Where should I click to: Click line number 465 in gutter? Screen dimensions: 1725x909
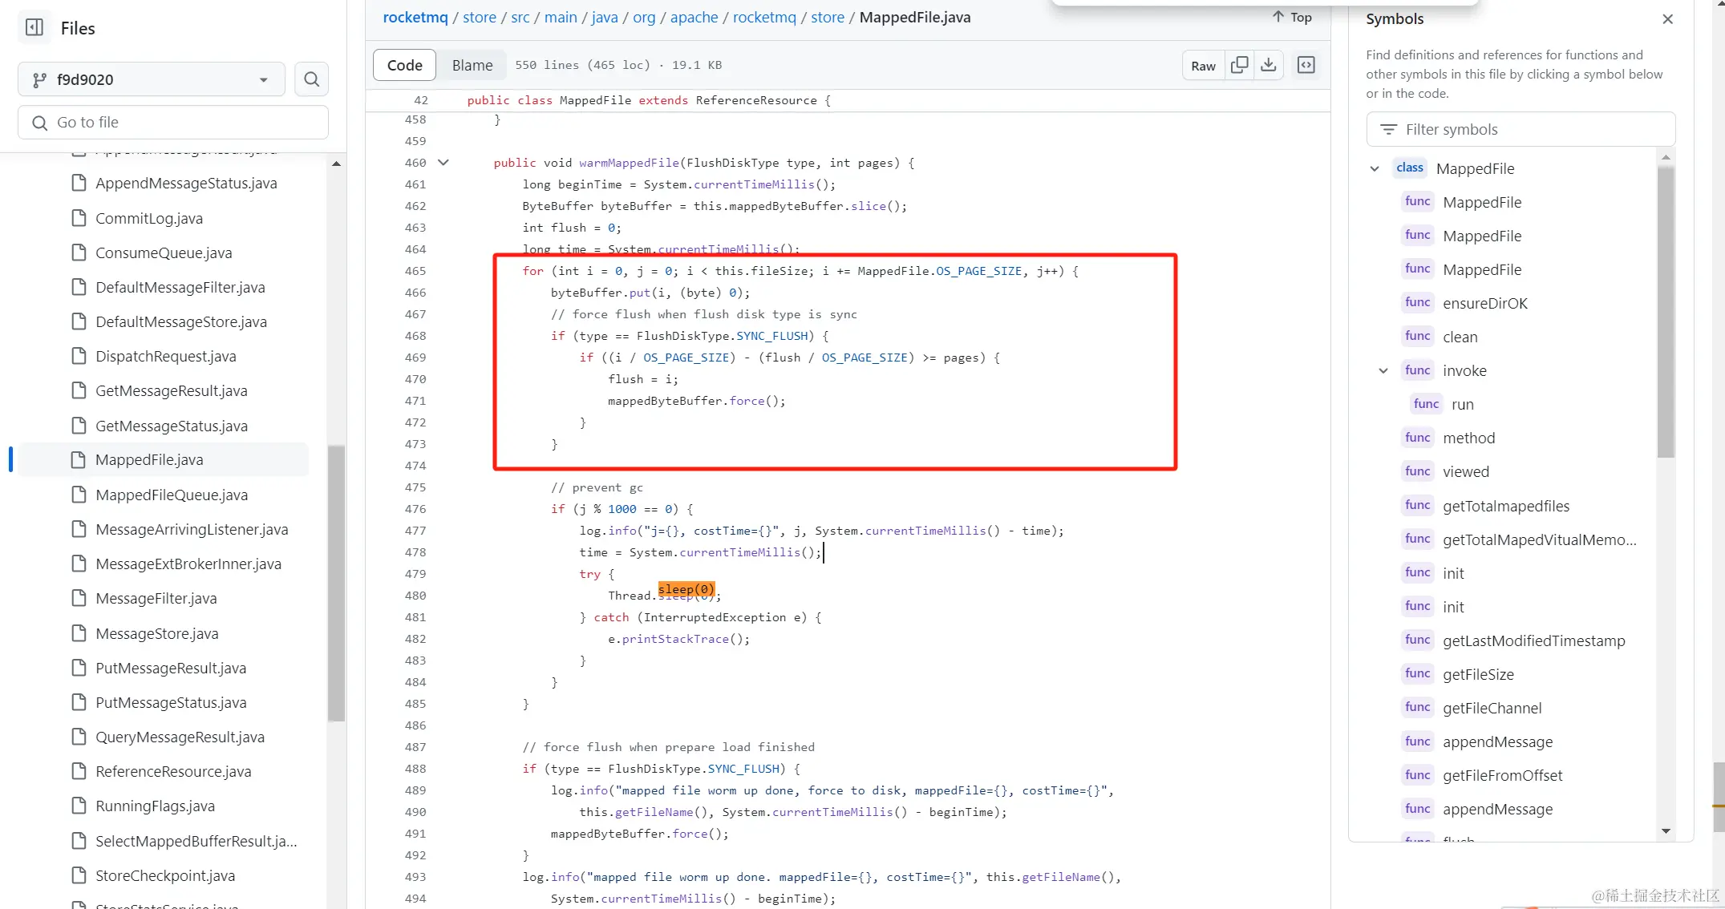(415, 271)
